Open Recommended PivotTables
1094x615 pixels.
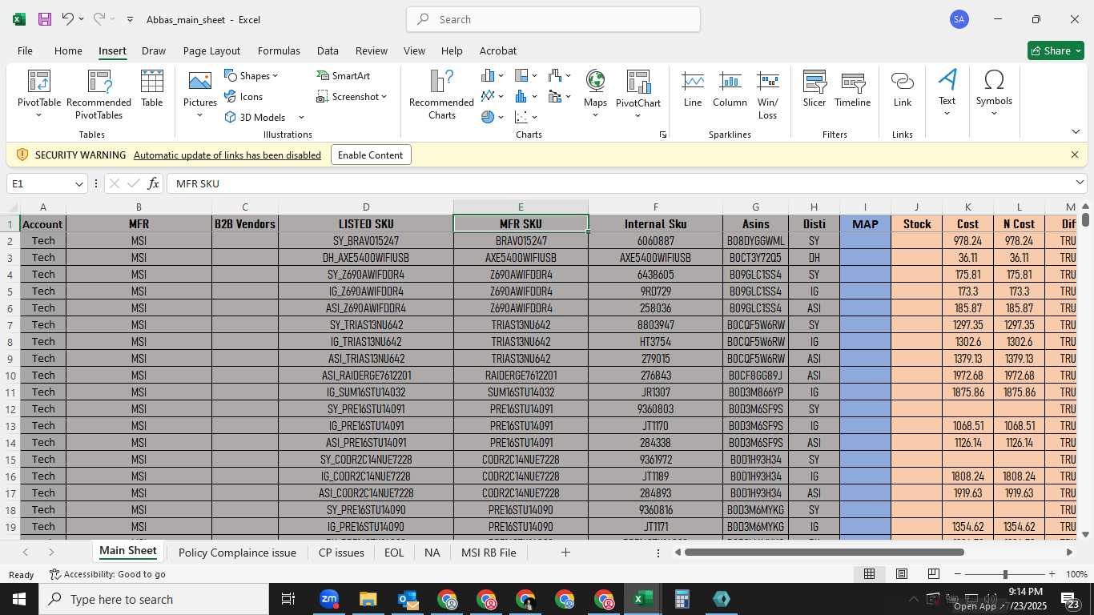99,94
